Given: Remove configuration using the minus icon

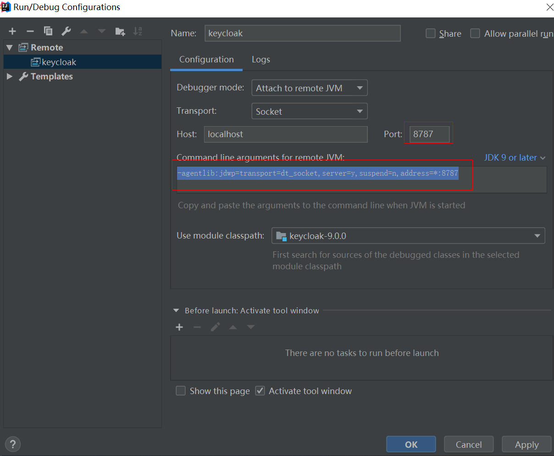Looking at the screenshot, I should pos(30,31).
